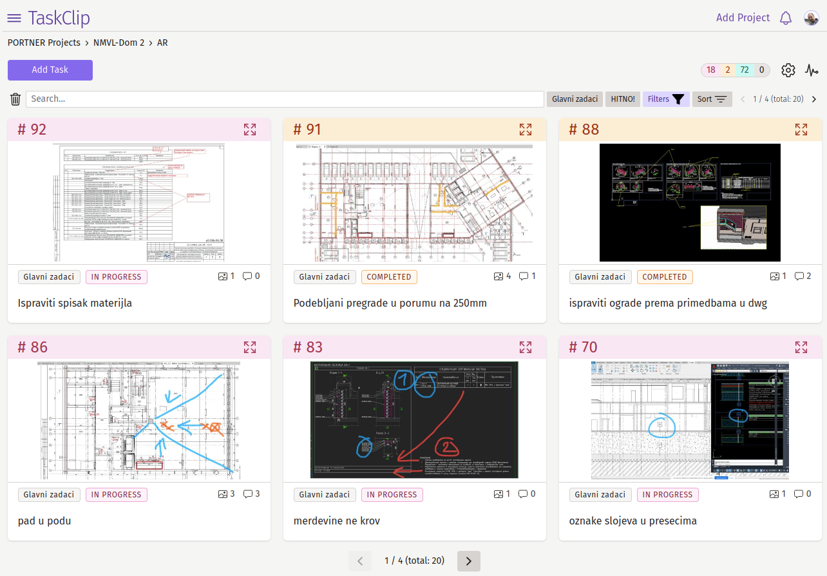Open the settings gear icon
Image resolution: width=827 pixels, height=576 pixels.
(x=788, y=70)
